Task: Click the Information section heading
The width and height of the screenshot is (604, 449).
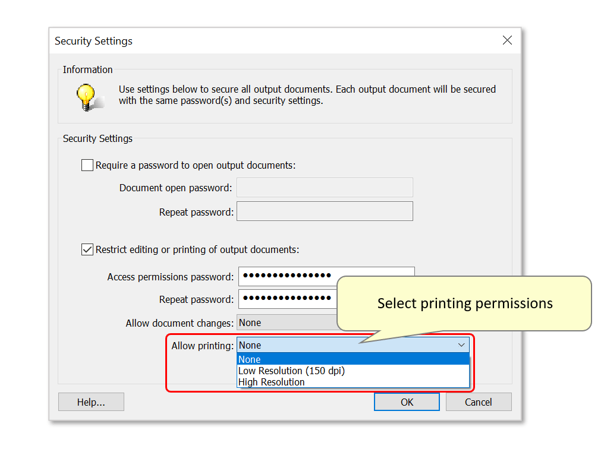Action: point(87,69)
